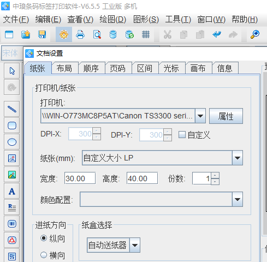Open the 编辑(E) menu
This screenshot has height=262, width=267.
(x=48, y=20)
